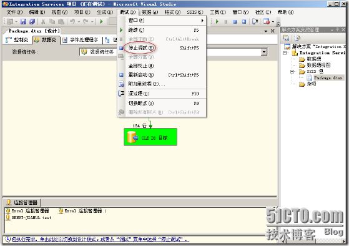Click the Stop Debugging square in debug toolbar
The image size is (349, 246).
tap(235, 22)
